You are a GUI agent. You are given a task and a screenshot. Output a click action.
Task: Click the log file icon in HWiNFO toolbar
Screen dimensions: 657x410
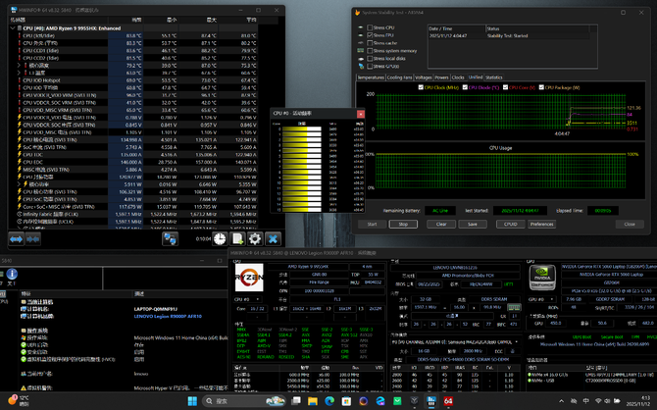pyautogui.click(x=238, y=238)
